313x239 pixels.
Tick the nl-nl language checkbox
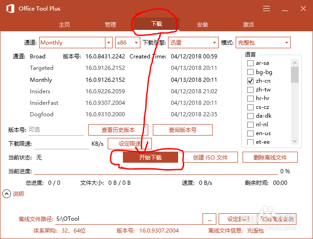point(250,125)
